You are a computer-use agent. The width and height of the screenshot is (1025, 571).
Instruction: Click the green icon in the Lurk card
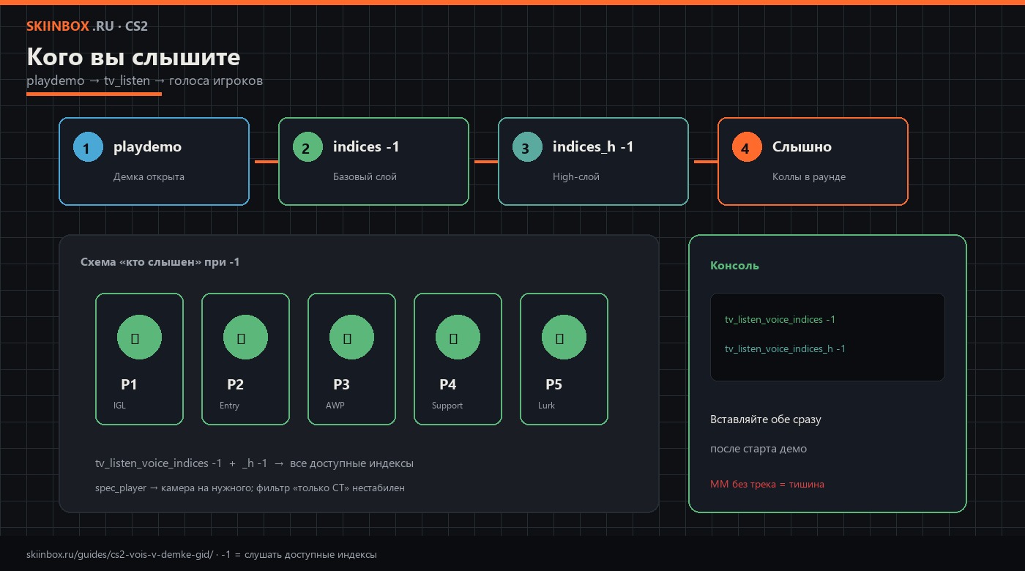tap(564, 337)
